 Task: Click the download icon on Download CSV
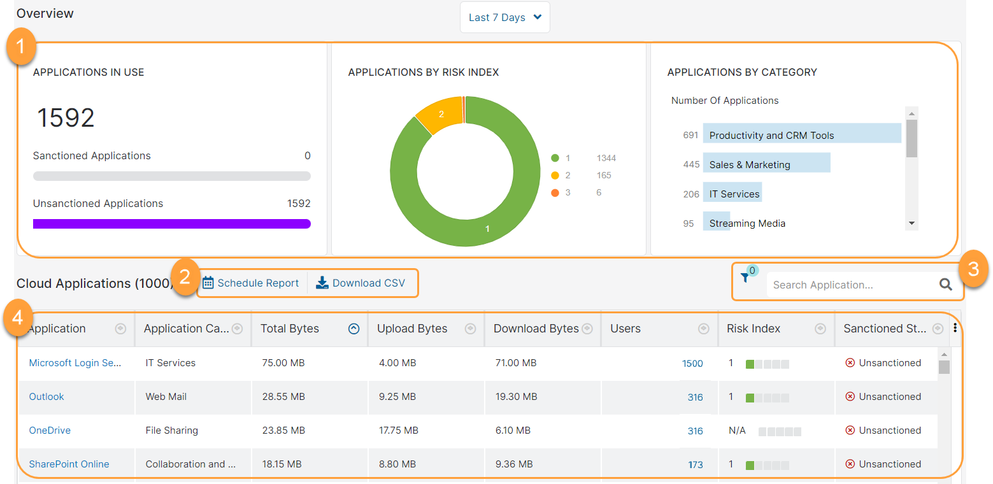pyautogui.click(x=324, y=282)
